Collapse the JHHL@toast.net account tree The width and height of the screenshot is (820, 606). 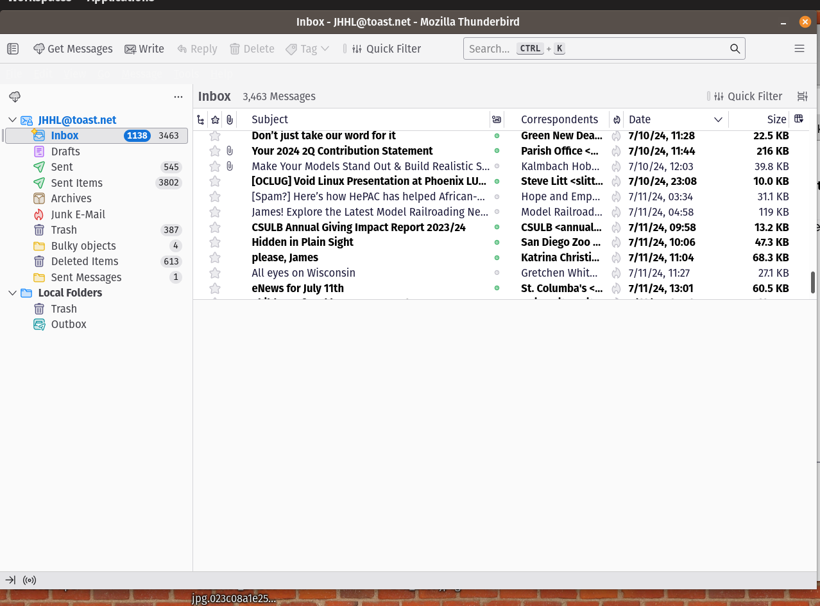12,120
